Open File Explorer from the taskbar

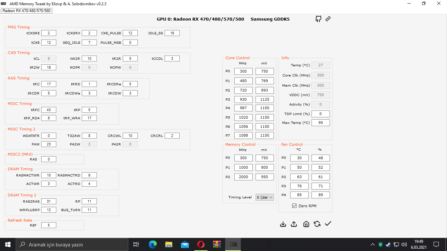169,244
